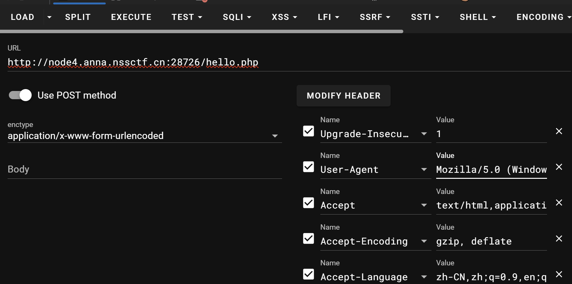The height and width of the screenshot is (284, 572).
Task: Open the XSS payload menu
Action: tap(284, 17)
